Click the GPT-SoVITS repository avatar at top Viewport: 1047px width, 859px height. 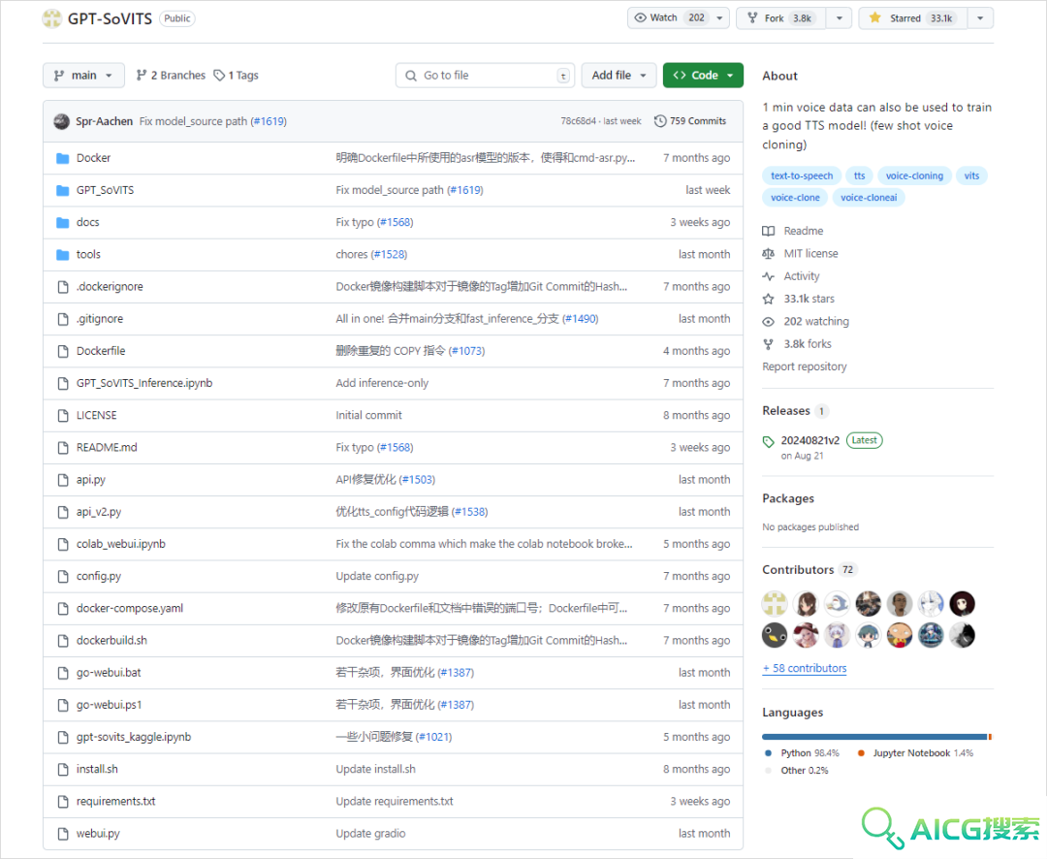pyautogui.click(x=52, y=18)
